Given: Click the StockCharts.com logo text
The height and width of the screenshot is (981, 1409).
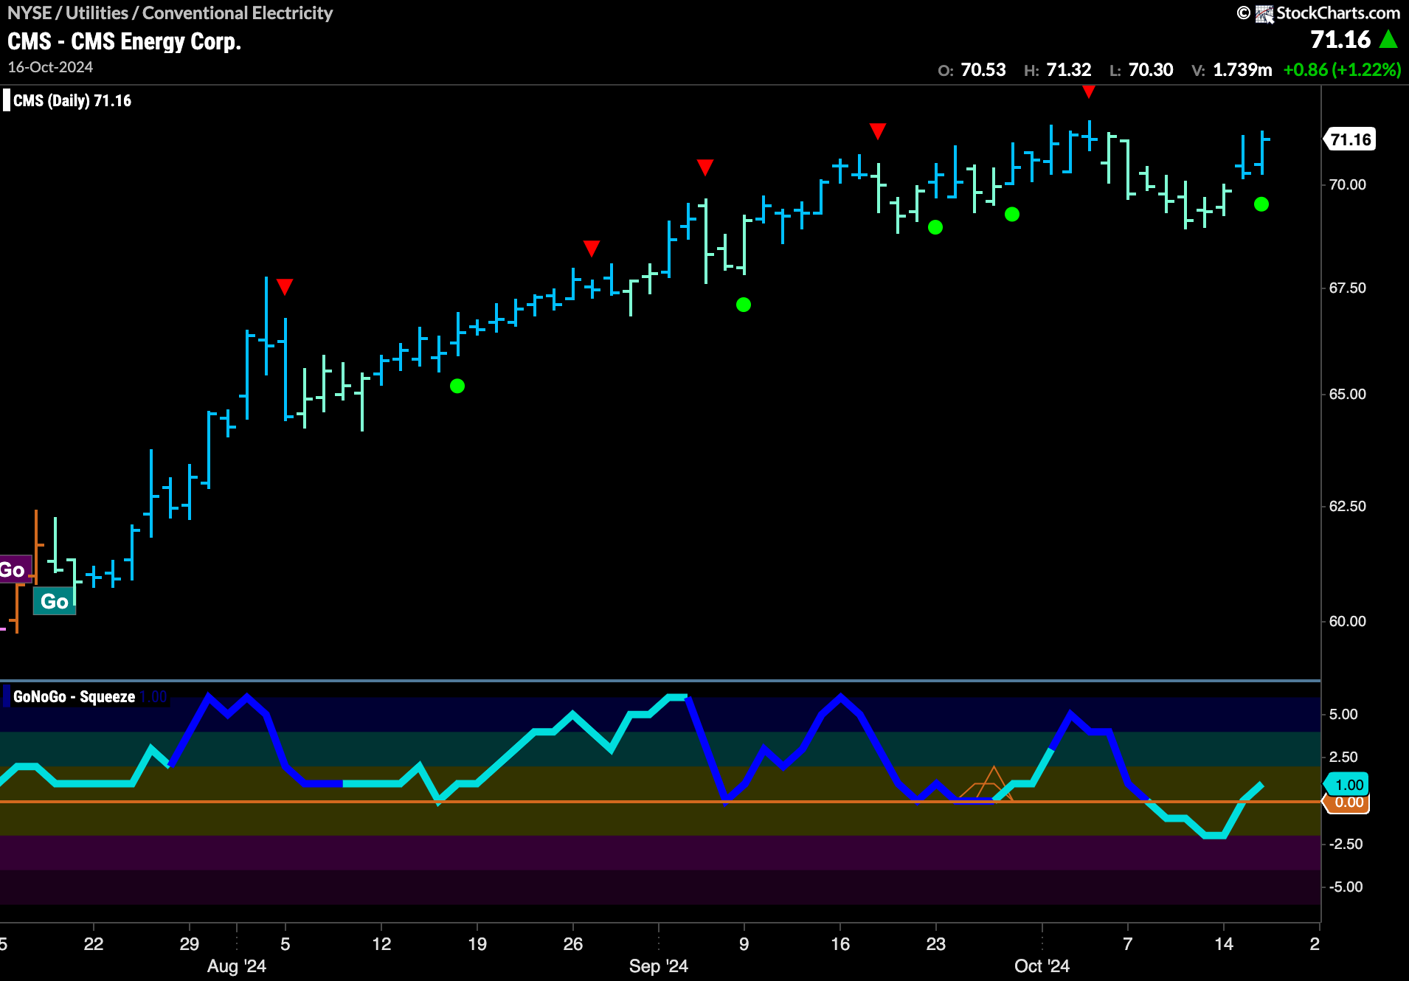Looking at the screenshot, I should pyautogui.click(x=1337, y=13).
